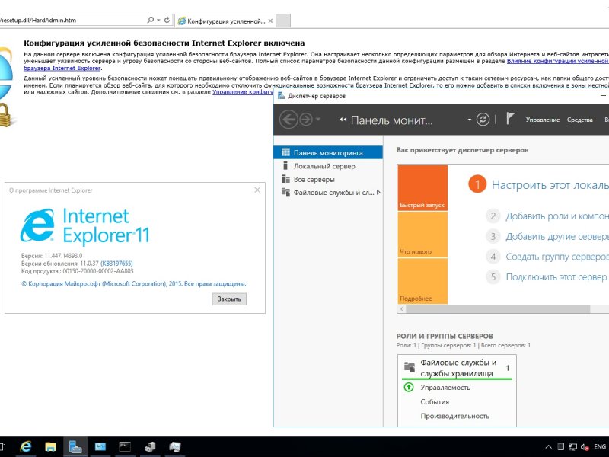Select Панель мониторинга in the sidebar
This screenshot has height=457, width=609.
[328, 153]
